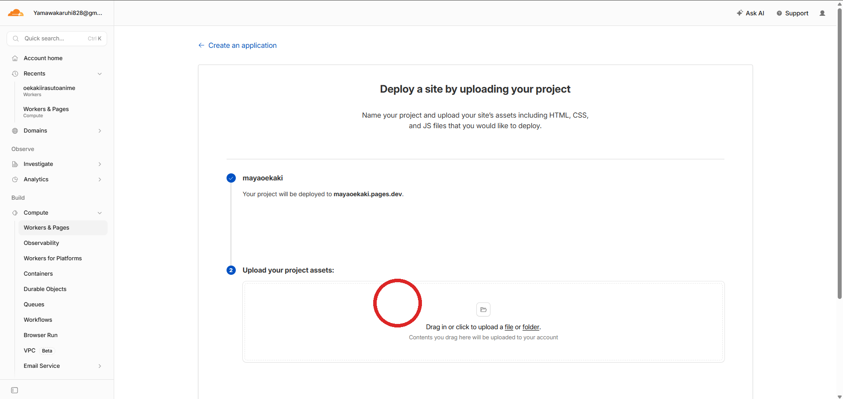Click the completed step checkmark for mayaoekaki
Image resolution: width=843 pixels, height=399 pixels.
point(231,178)
